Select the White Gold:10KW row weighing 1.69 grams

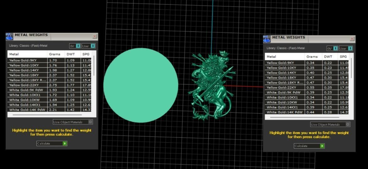pos(50,100)
